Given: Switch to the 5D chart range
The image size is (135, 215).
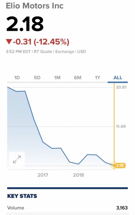Looking at the screenshot, I should [37, 78].
